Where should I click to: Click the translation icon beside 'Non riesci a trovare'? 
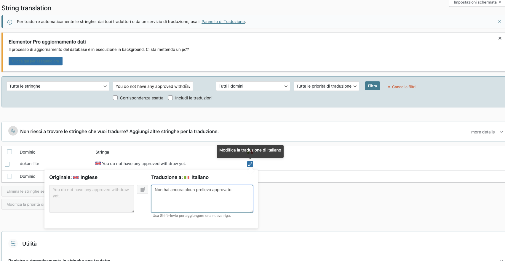pyautogui.click(x=13, y=131)
